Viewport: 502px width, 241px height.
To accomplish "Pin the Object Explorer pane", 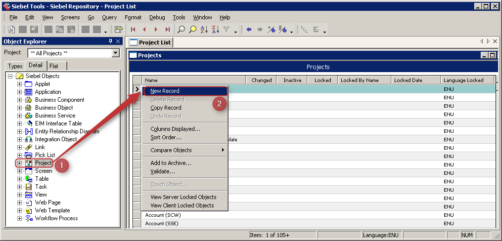I will (x=111, y=41).
